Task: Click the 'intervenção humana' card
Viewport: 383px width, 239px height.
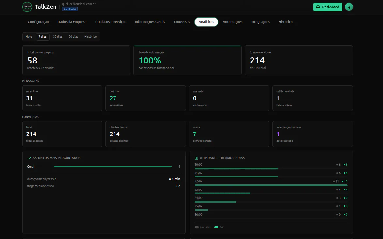Action: pyautogui.click(x=313, y=134)
